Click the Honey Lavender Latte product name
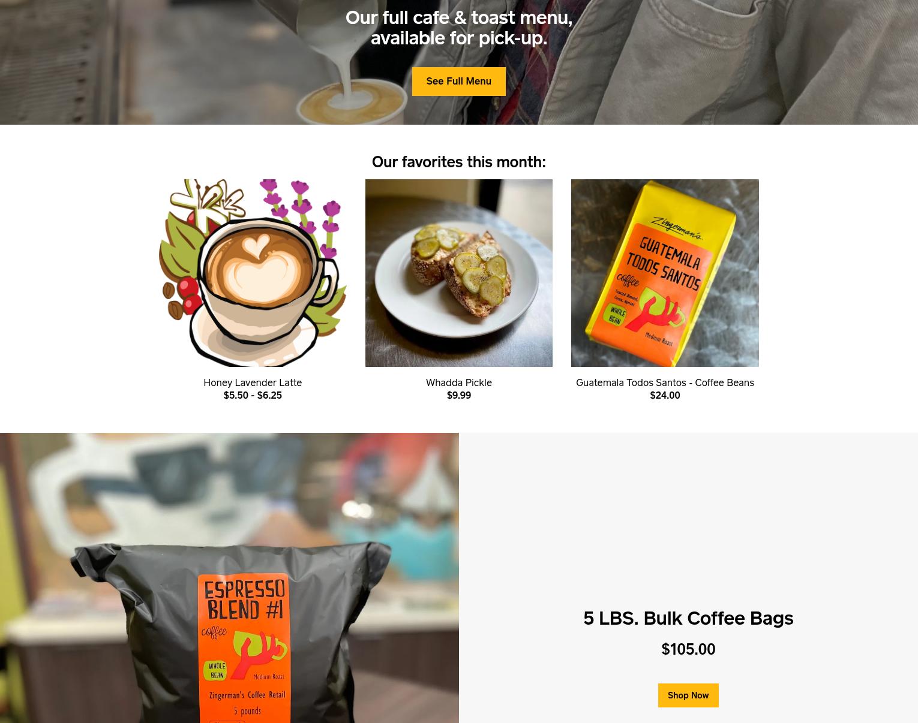 253,382
